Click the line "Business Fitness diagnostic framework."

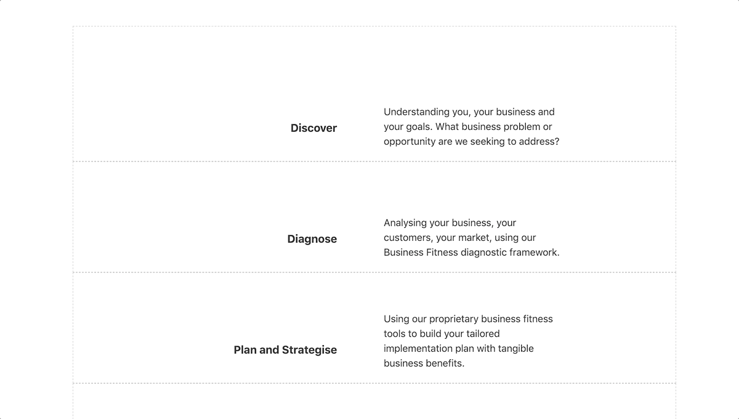tap(472, 253)
